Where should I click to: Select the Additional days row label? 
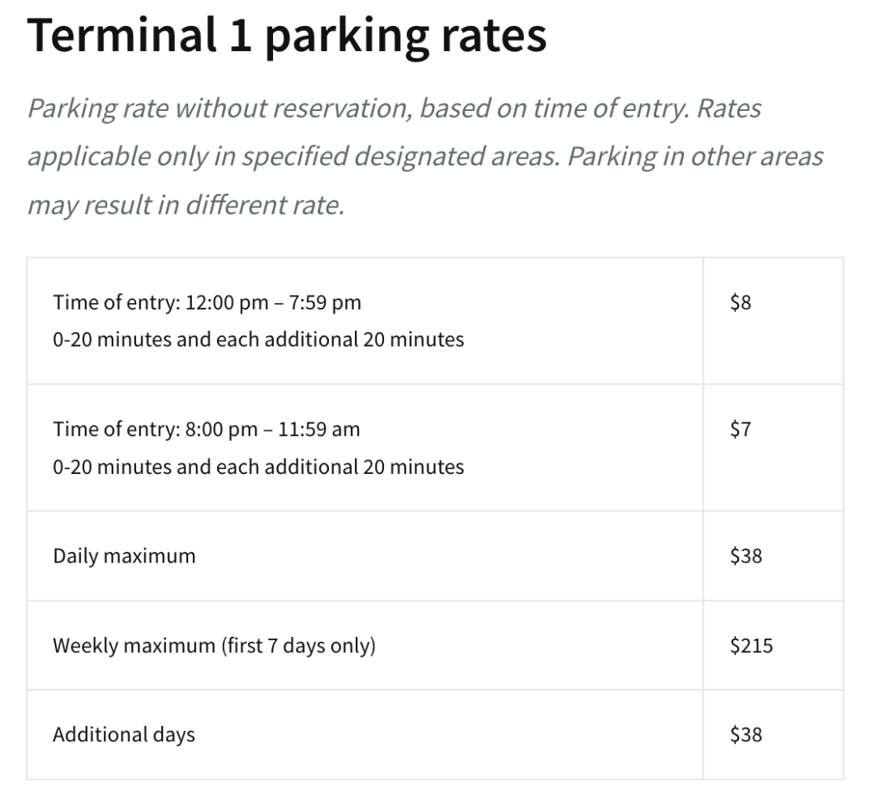pyautogui.click(x=124, y=734)
